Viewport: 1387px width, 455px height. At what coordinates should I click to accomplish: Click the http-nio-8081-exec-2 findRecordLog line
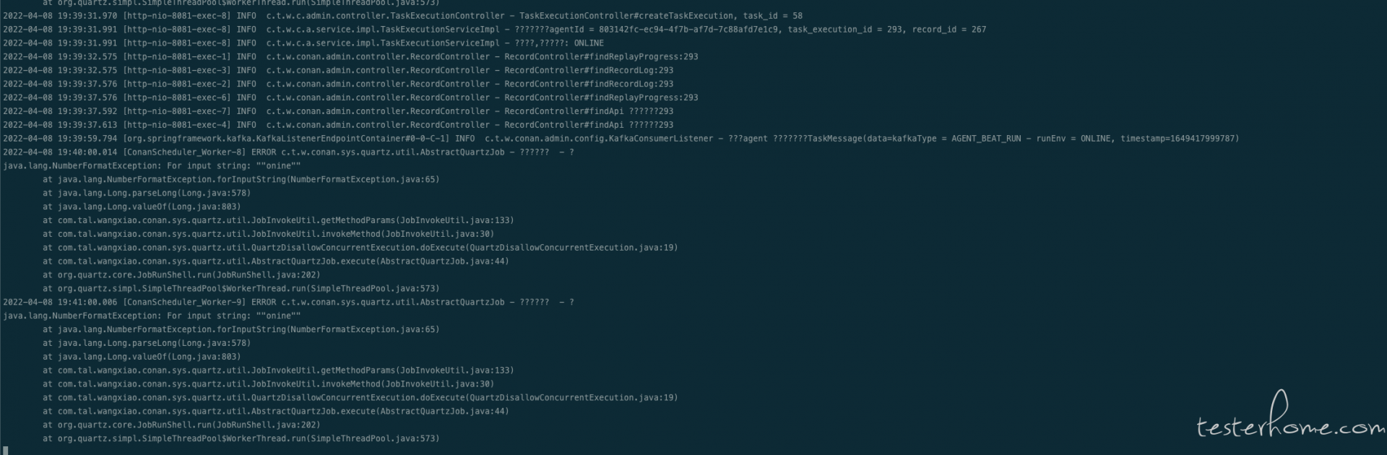tap(338, 84)
